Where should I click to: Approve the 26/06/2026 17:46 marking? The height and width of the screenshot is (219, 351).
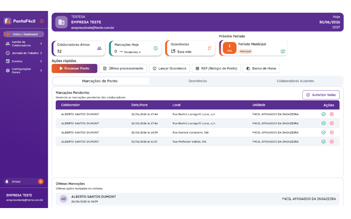(x=323, y=124)
